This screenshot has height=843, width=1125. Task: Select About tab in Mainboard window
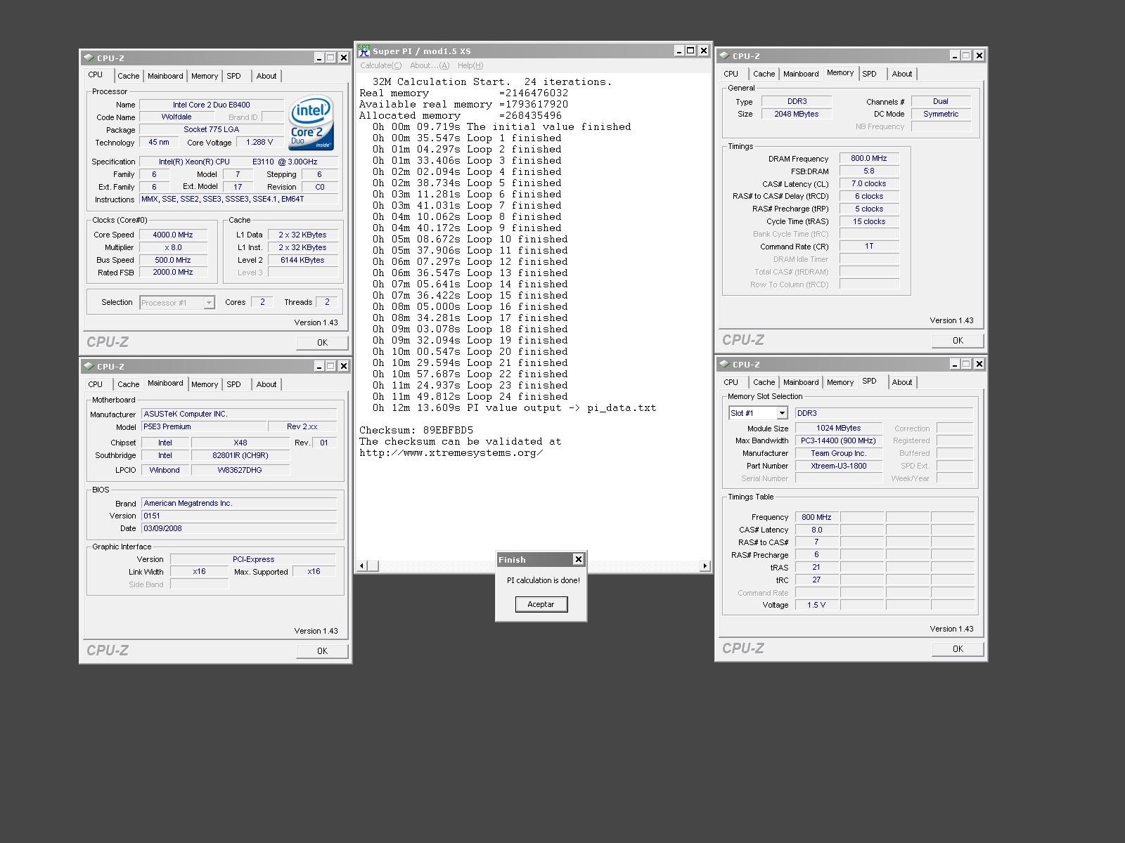[x=266, y=384]
